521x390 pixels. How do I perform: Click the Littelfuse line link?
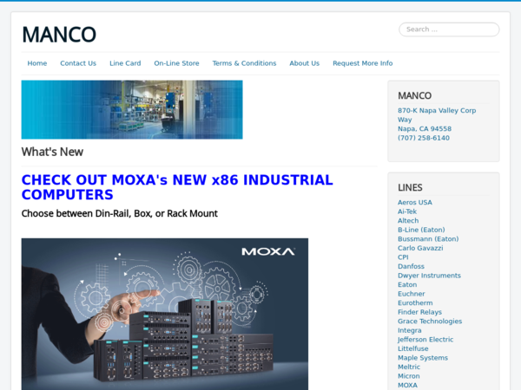(x=413, y=348)
